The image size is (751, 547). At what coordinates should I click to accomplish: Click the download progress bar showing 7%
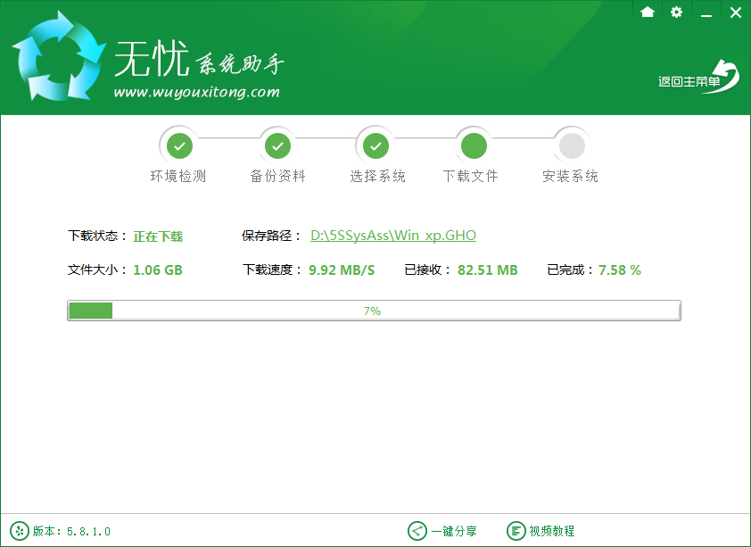tap(374, 311)
